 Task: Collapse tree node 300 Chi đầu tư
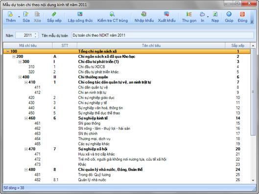coord(20,62)
